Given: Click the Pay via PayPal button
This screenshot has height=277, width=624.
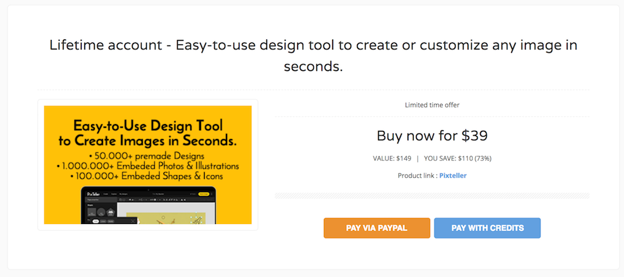Looking at the screenshot, I should click(376, 228).
